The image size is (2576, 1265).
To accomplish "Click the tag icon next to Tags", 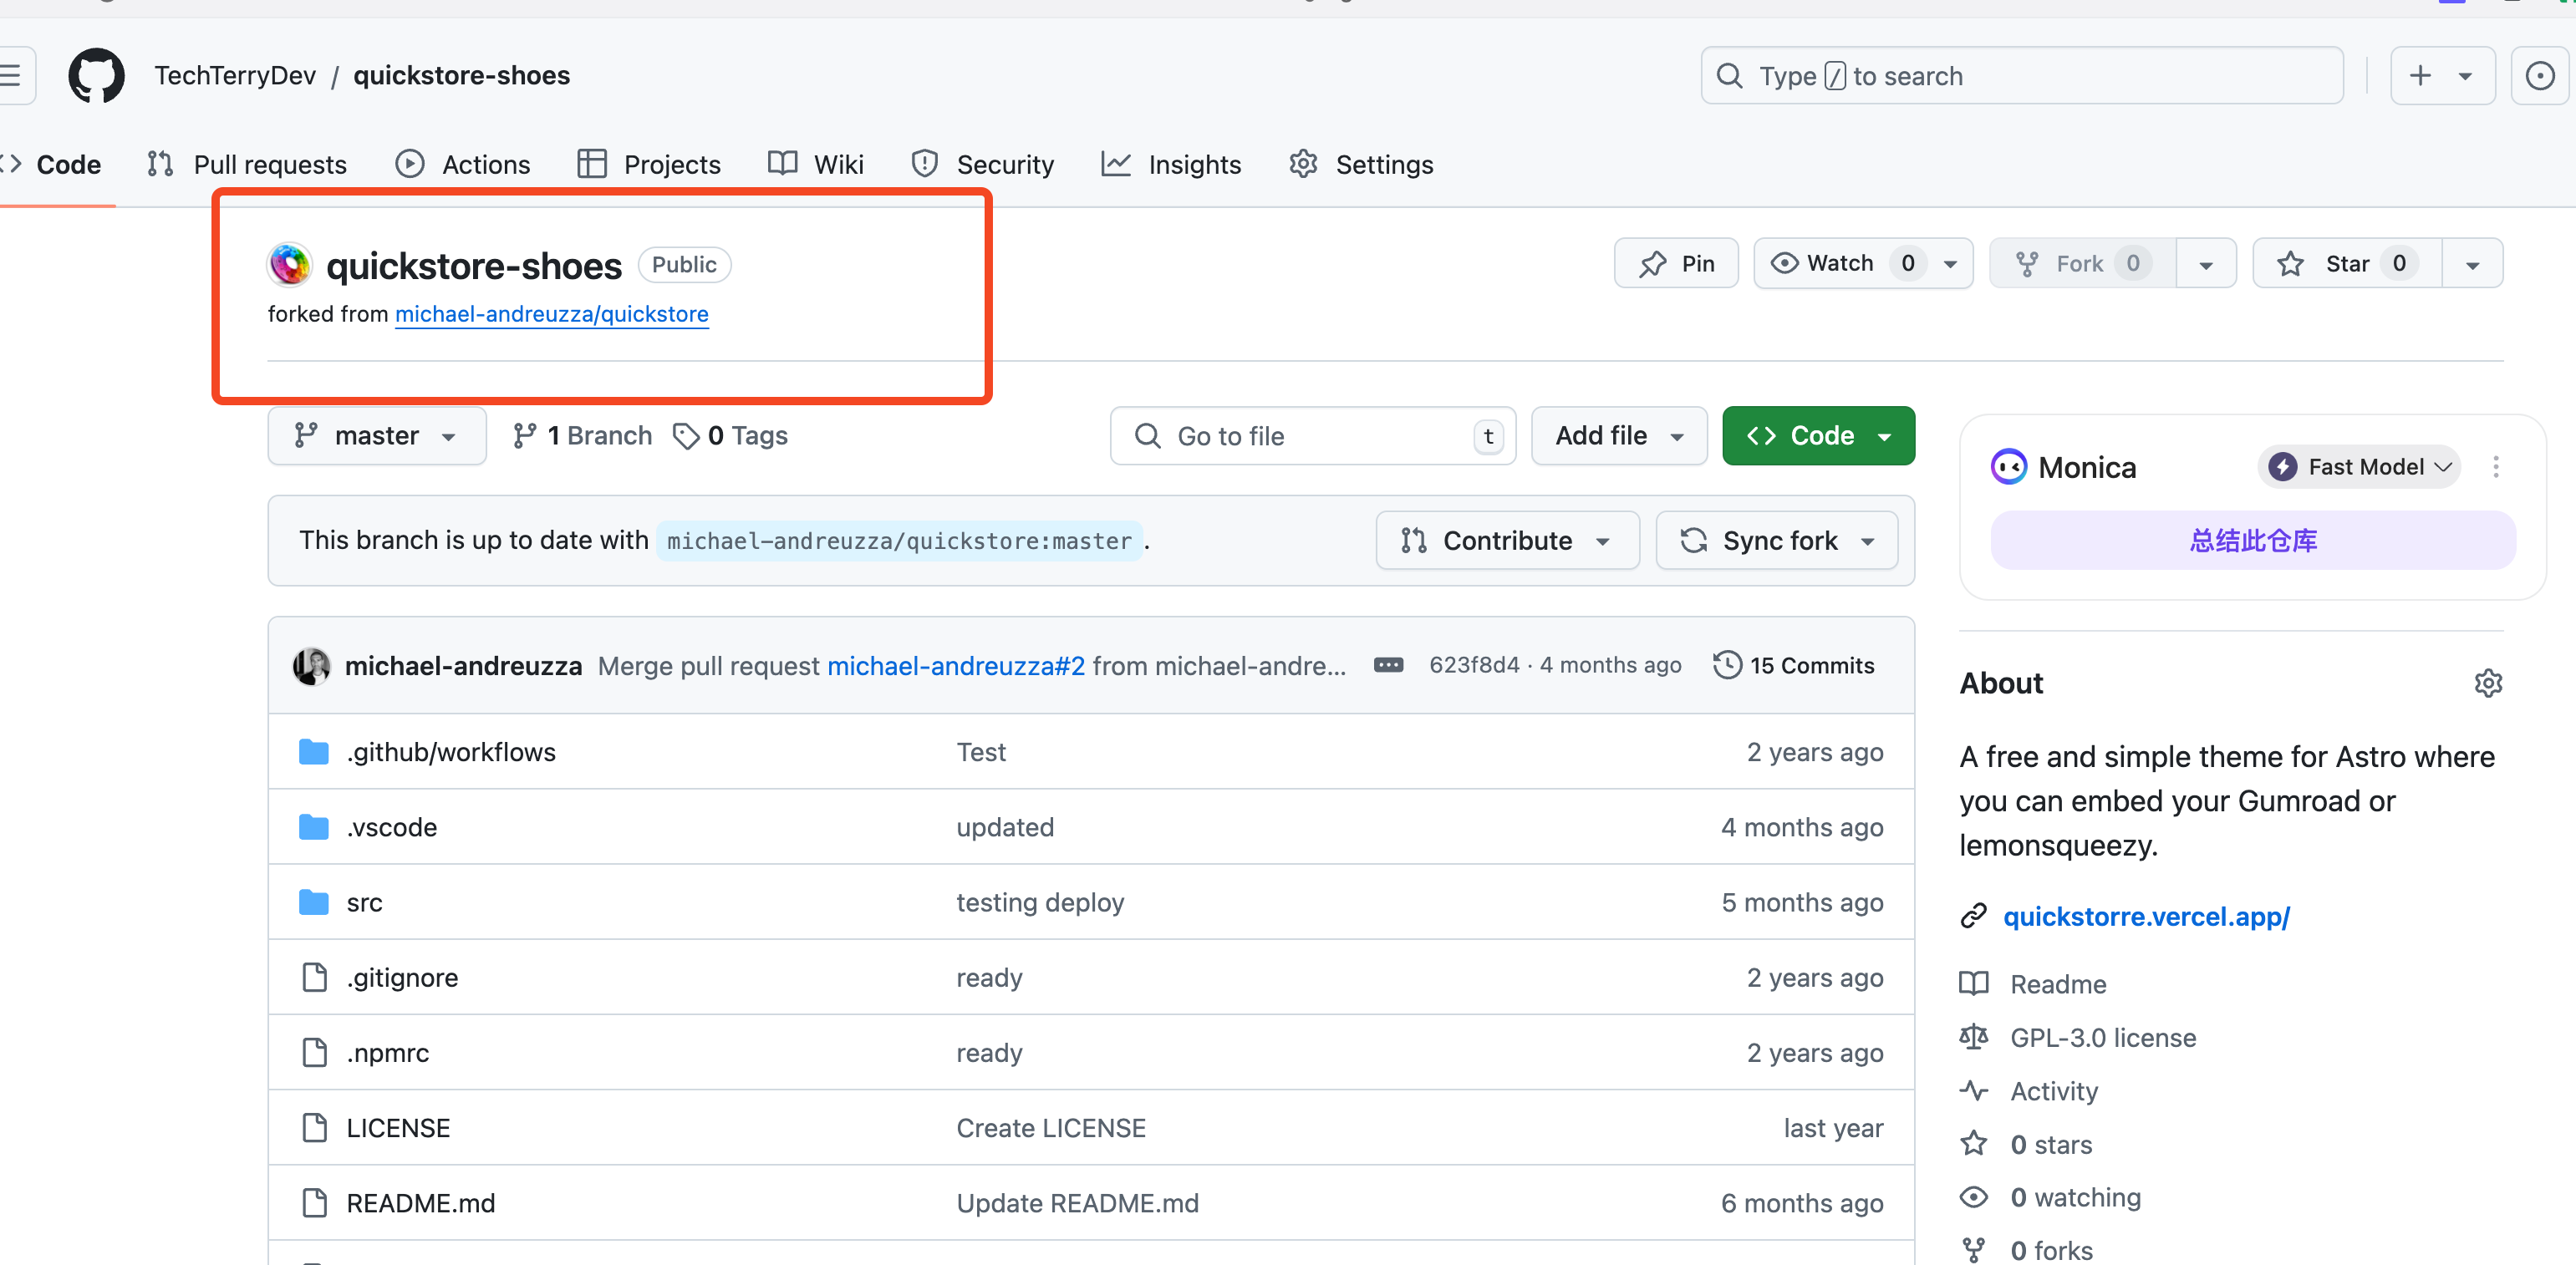I will [686, 436].
